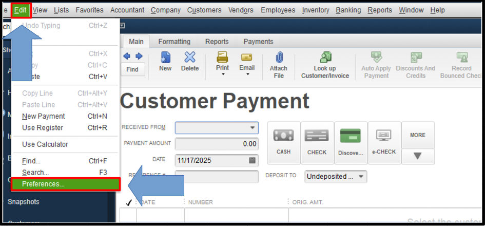
Task: Click the checkmark column header
Action: pyautogui.click(x=129, y=202)
